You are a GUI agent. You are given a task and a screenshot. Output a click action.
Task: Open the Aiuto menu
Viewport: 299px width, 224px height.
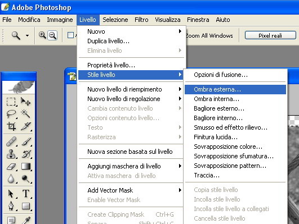pos(223,20)
